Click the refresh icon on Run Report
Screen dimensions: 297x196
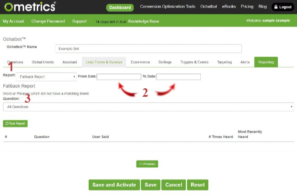[x=7, y=123]
